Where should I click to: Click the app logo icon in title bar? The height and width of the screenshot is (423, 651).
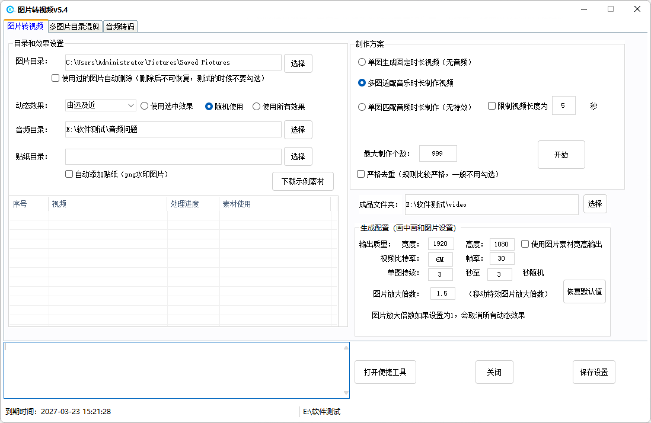tap(10, 9)
